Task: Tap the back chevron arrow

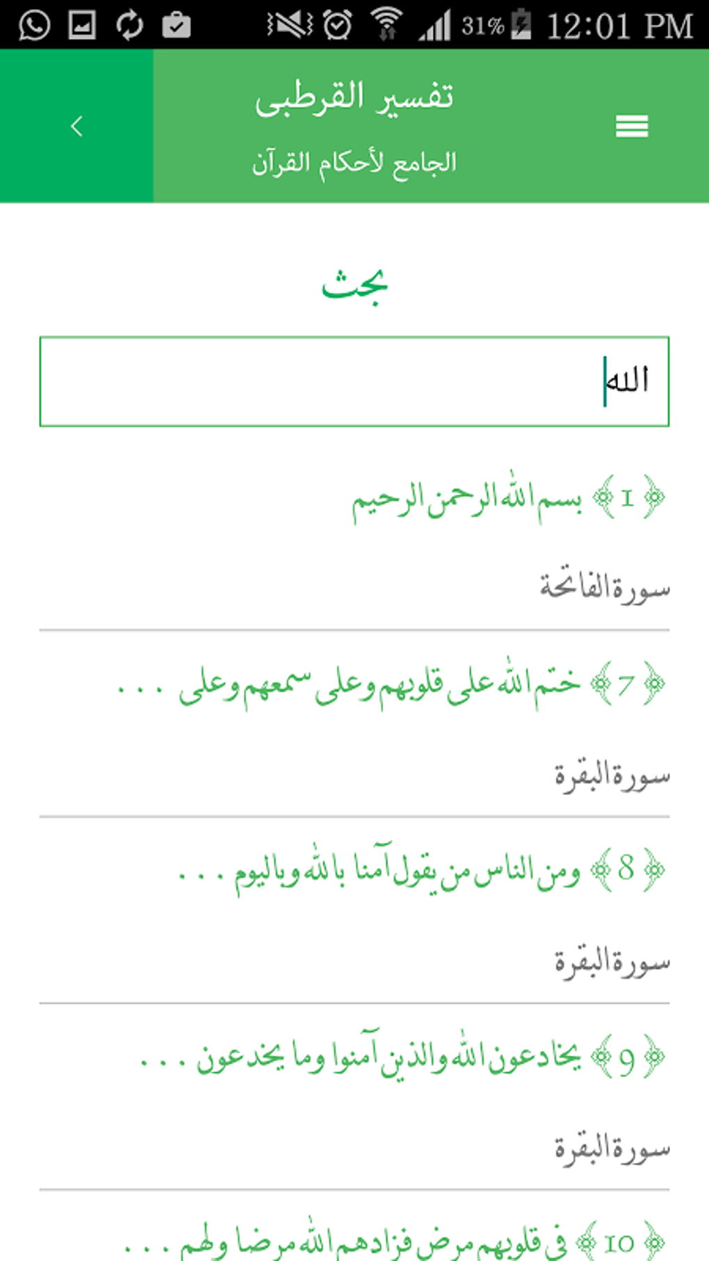Action: point(76,126)
